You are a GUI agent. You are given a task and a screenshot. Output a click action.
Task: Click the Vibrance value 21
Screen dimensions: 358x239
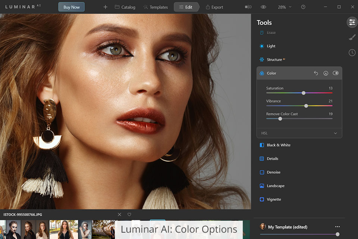pyautogui.click(x=331, y=101)
